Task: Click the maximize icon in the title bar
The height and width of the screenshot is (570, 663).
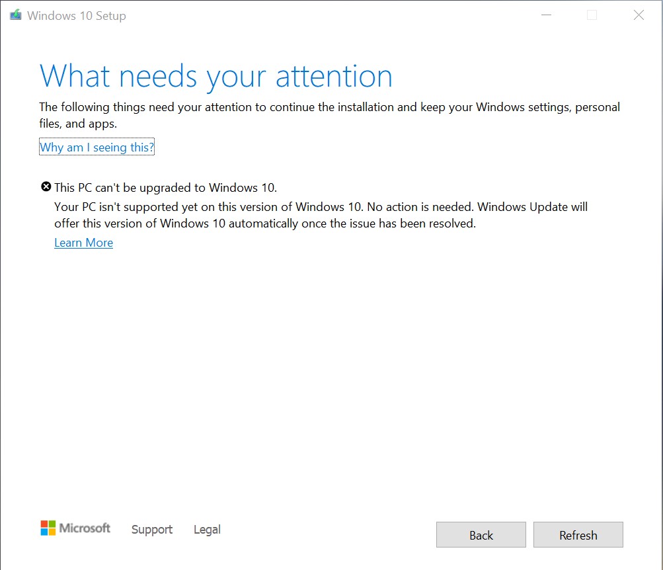Action: [x=591, y=15]
